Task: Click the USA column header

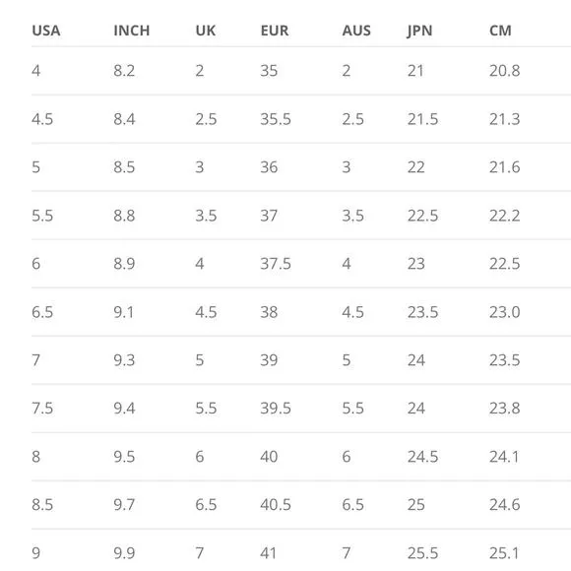Action: pos(46,31)
